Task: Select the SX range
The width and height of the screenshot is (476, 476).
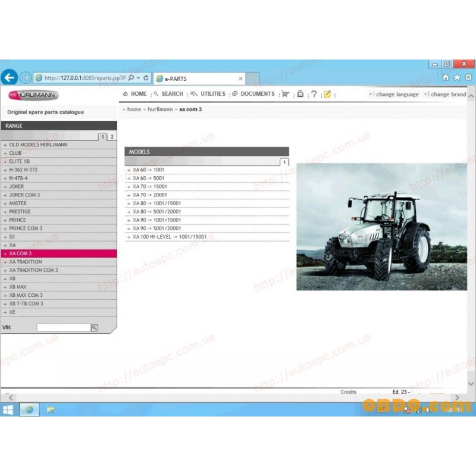Action: tap(59, 237)
